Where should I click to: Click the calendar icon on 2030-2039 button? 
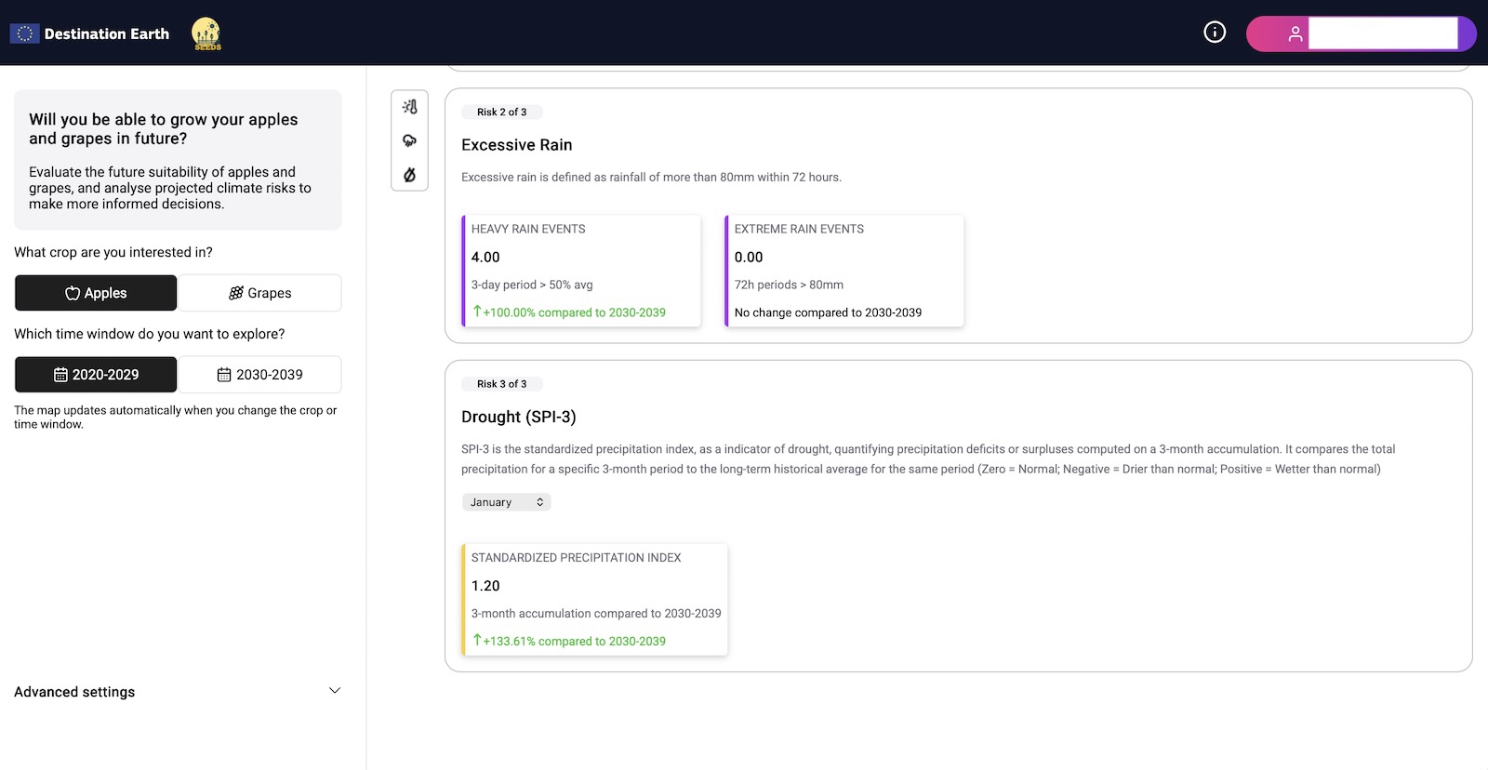pyautogui.click(x=224, y=375)
